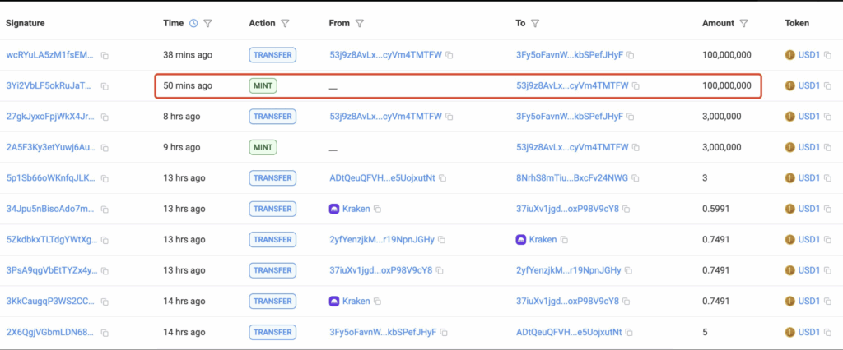Copy the 2X6QgjVGbmLDN68 signature

[x=105, y=333]
